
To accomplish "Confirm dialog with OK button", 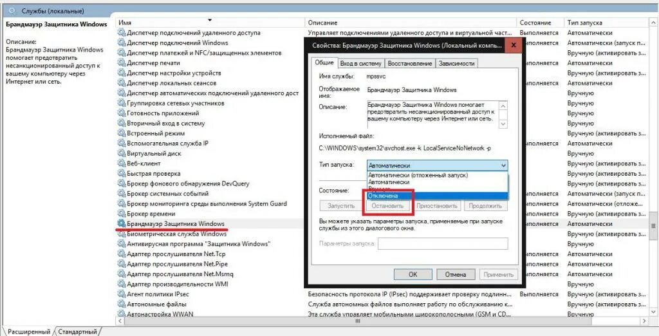I will (413, 275).
